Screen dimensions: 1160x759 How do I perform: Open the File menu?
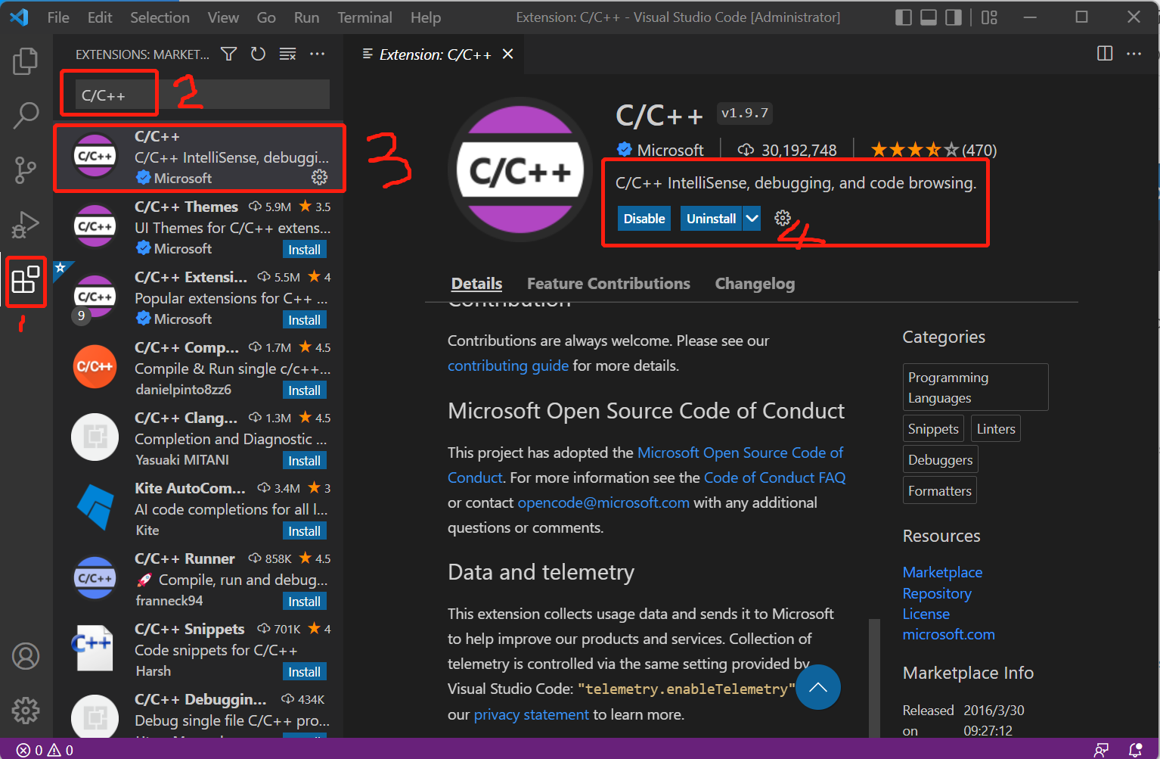58,17
